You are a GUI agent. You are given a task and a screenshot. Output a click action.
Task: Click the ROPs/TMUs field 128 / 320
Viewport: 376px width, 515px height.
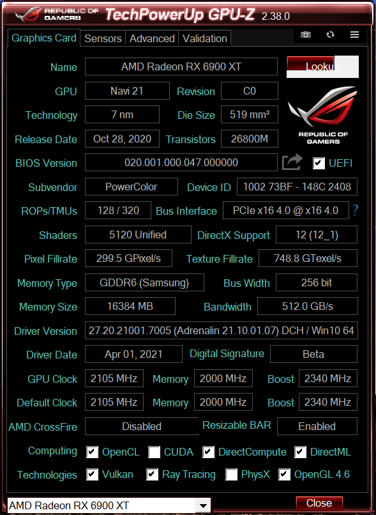[118, 210]
